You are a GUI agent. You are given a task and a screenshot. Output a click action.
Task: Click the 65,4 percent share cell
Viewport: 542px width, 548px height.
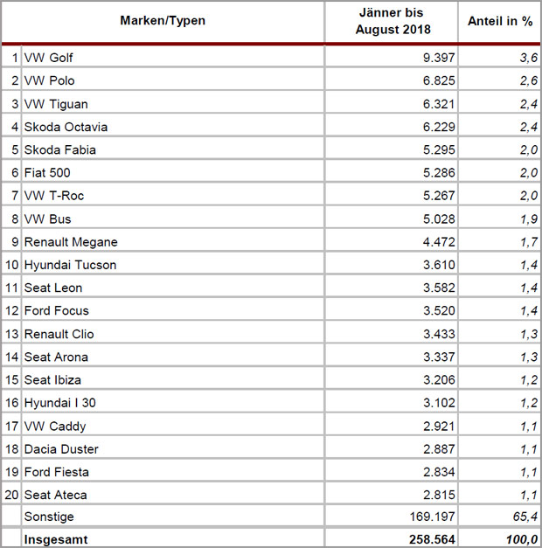coord(525,517)
